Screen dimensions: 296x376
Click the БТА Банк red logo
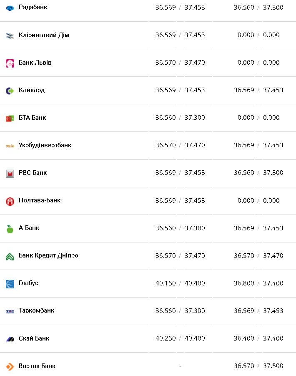click(10, 118)
